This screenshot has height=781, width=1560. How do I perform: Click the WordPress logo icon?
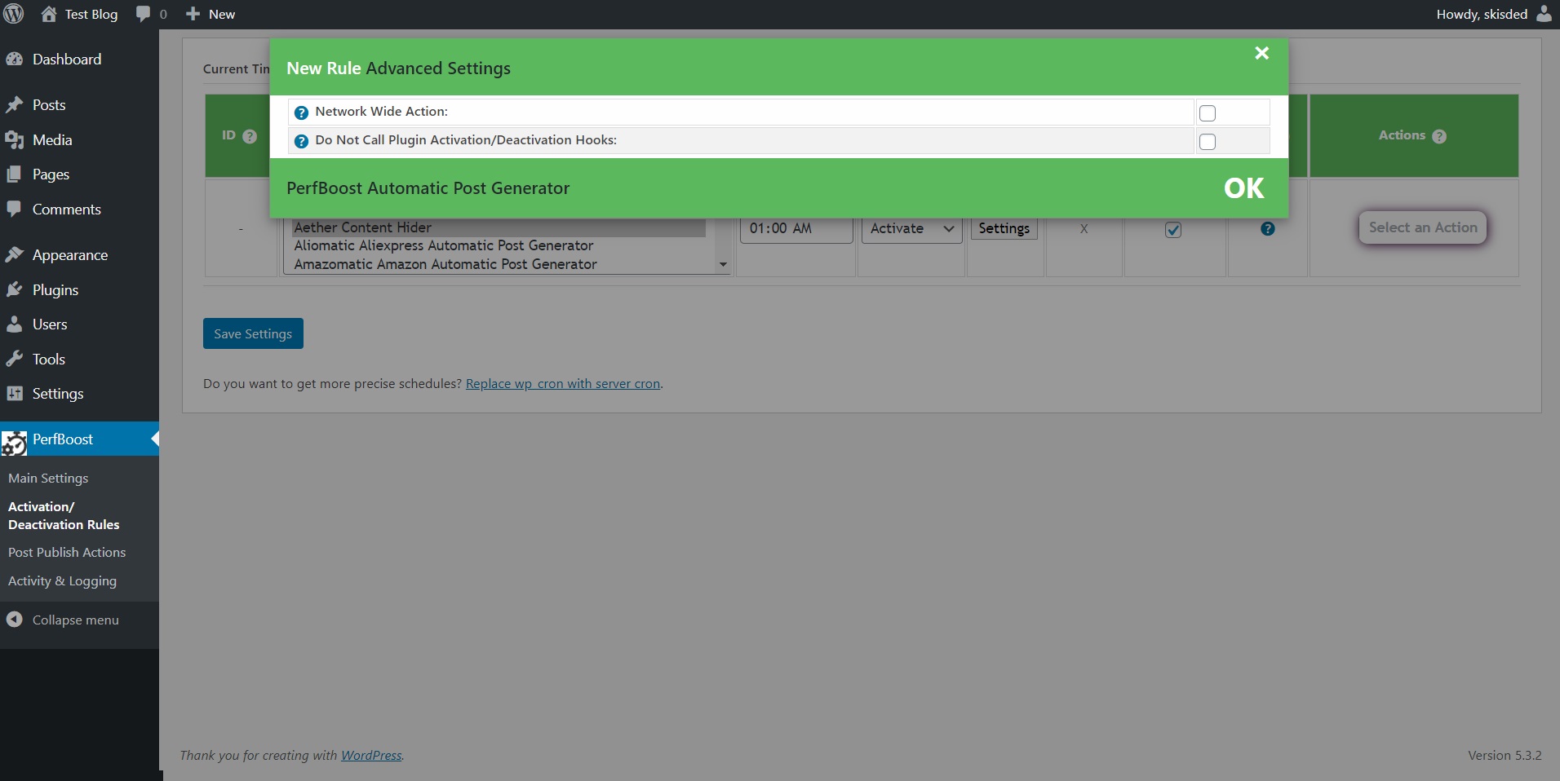[14, 14]
